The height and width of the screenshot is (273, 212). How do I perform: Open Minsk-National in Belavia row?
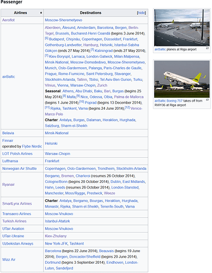(57, 133)
